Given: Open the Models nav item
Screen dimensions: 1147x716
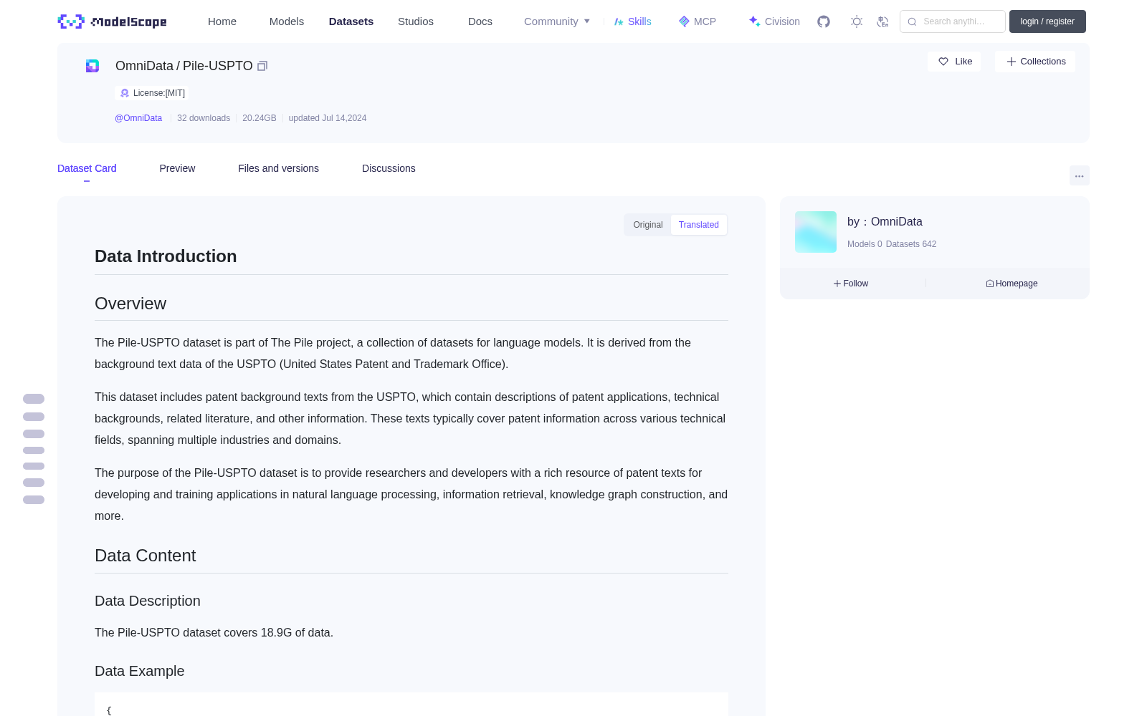Looking at the screenshot, I should [287, 21].
